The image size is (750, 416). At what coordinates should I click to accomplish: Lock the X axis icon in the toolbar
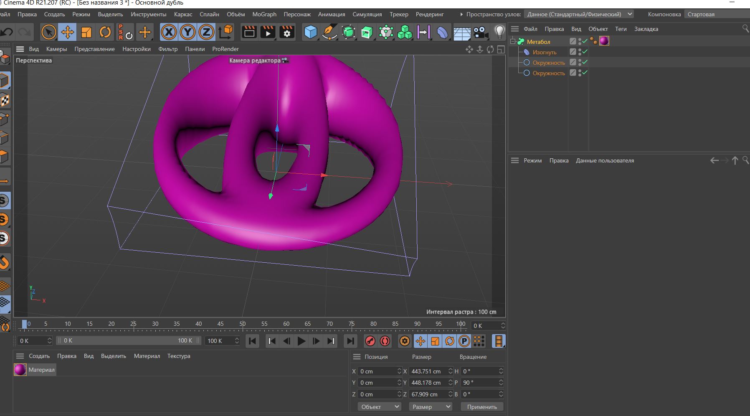click(x=168, y=32)
